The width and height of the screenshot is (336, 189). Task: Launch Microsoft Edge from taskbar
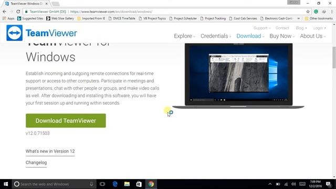click(115, 184)
